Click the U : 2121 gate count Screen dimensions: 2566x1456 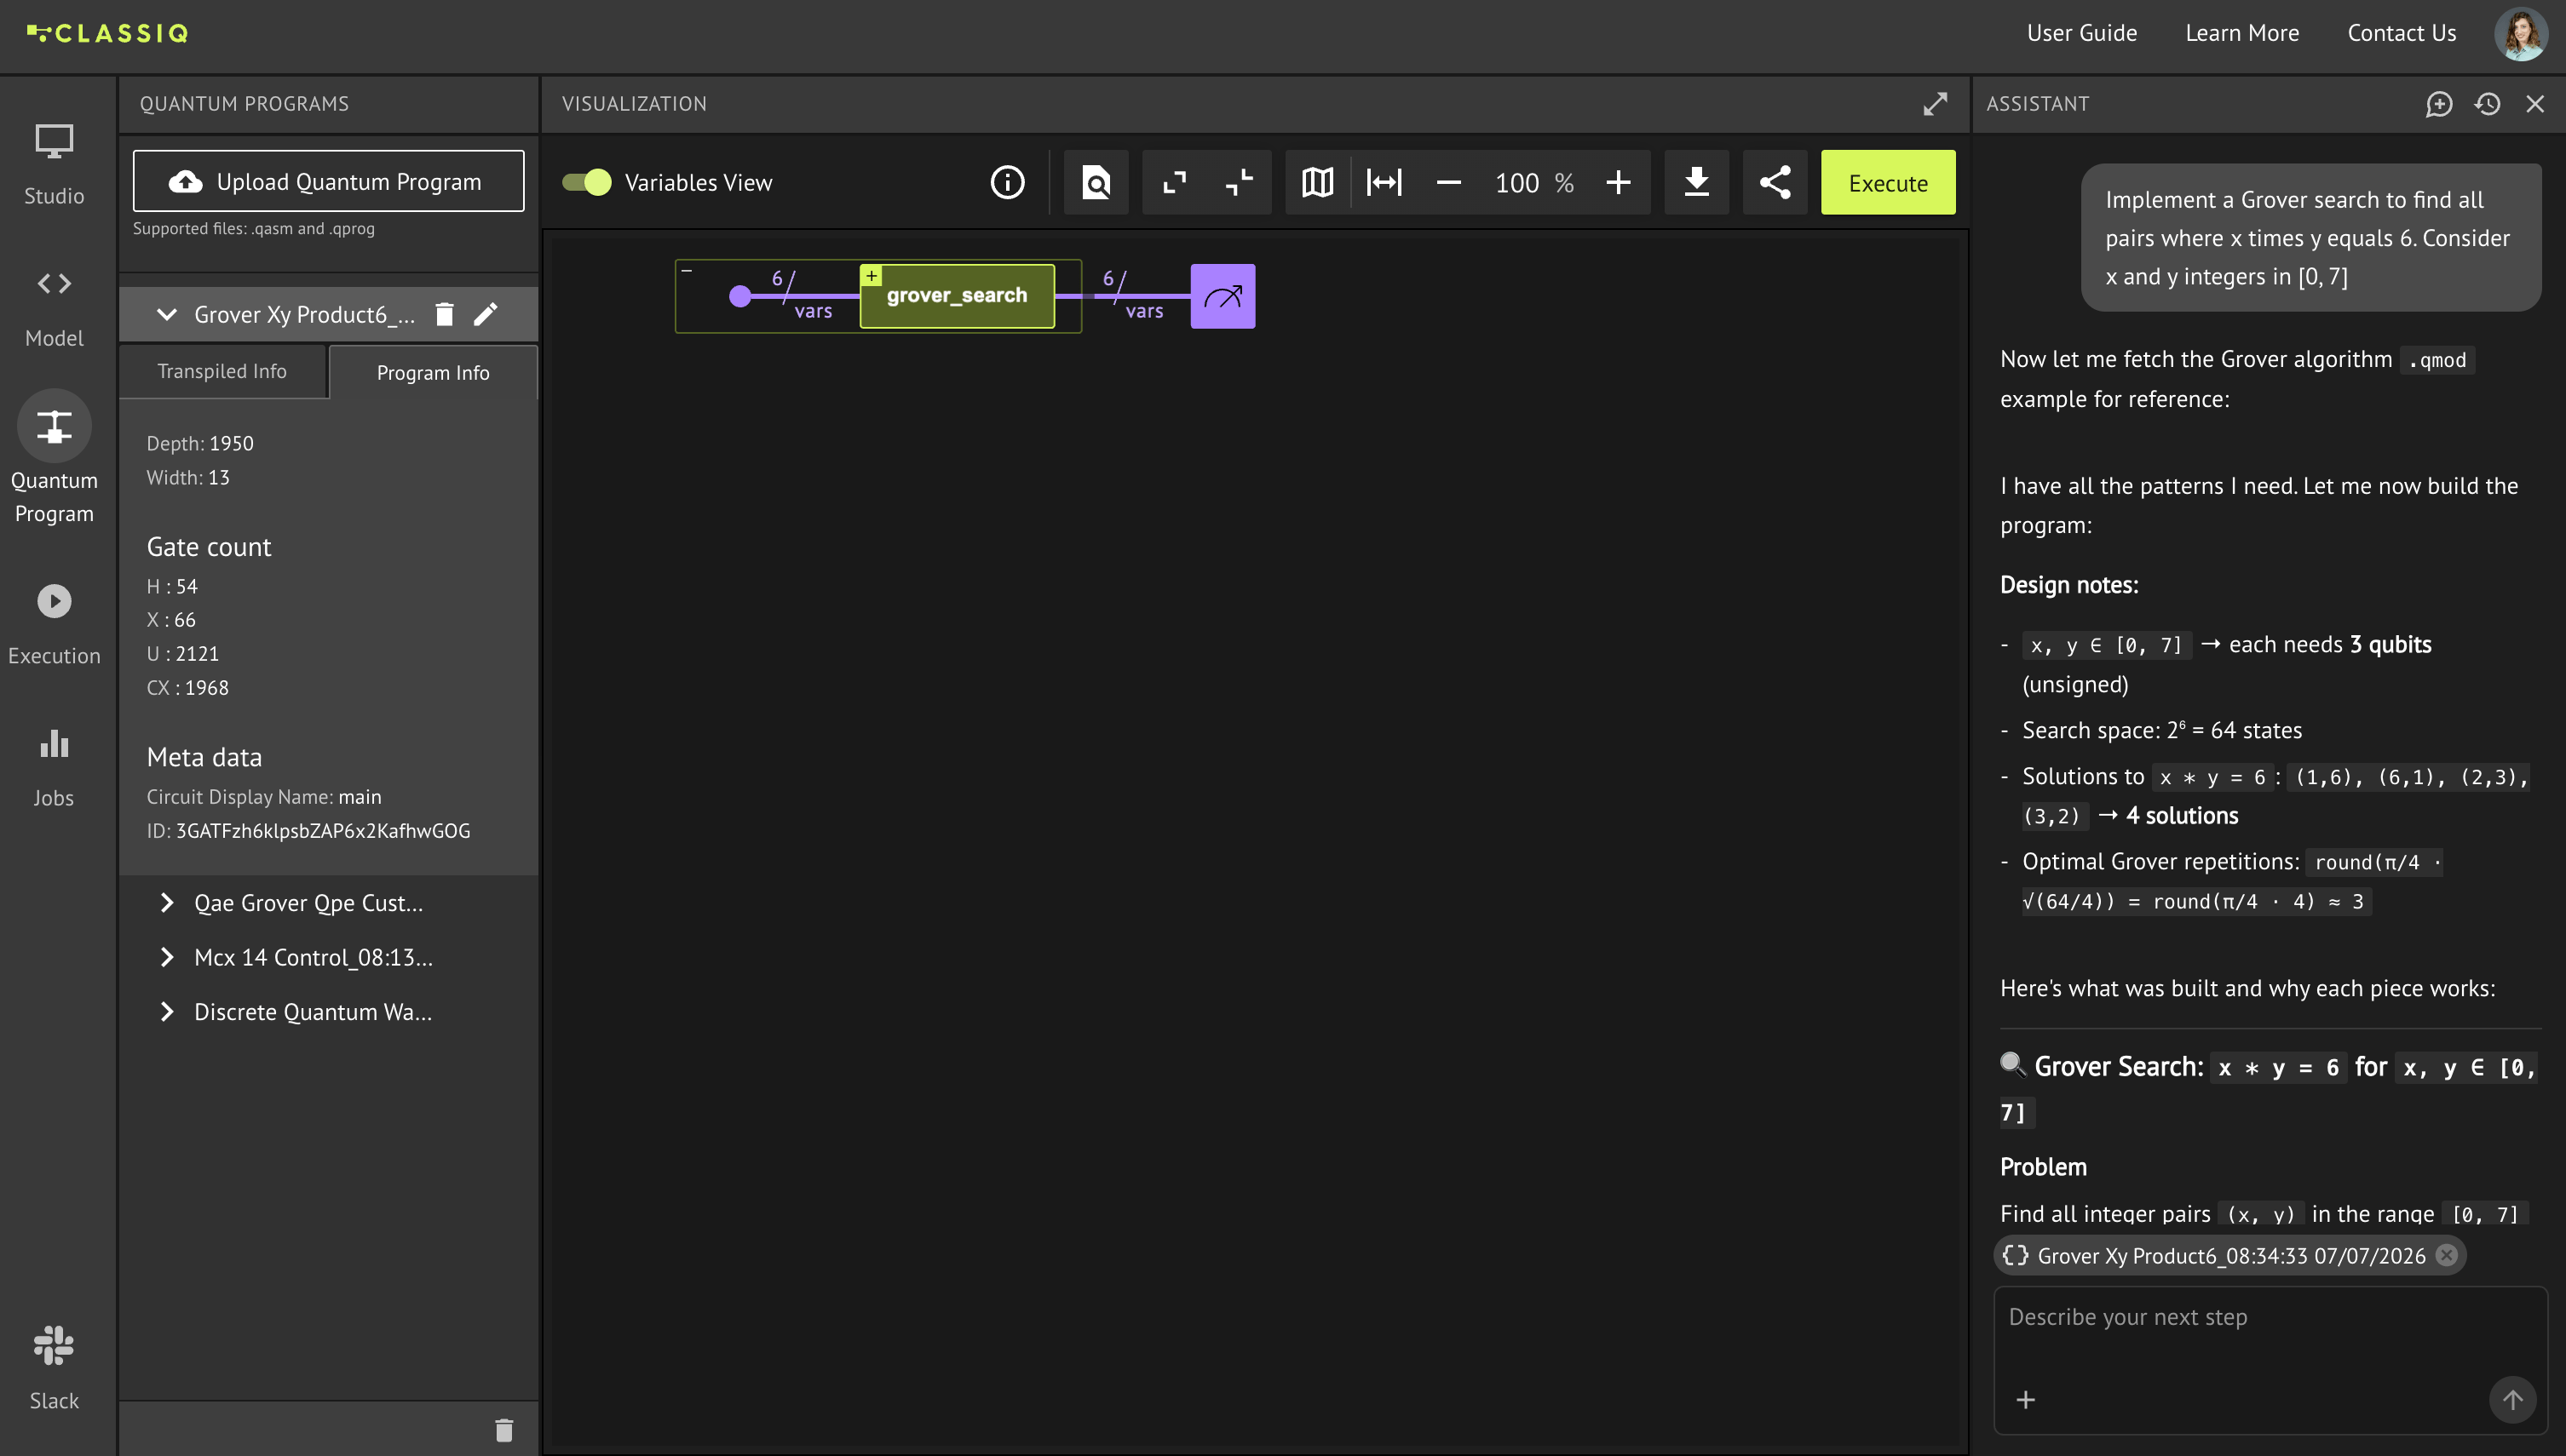(183, 654)
